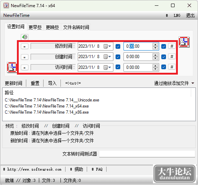Click the green clock restore-time icon

click(x=24, y=37)
